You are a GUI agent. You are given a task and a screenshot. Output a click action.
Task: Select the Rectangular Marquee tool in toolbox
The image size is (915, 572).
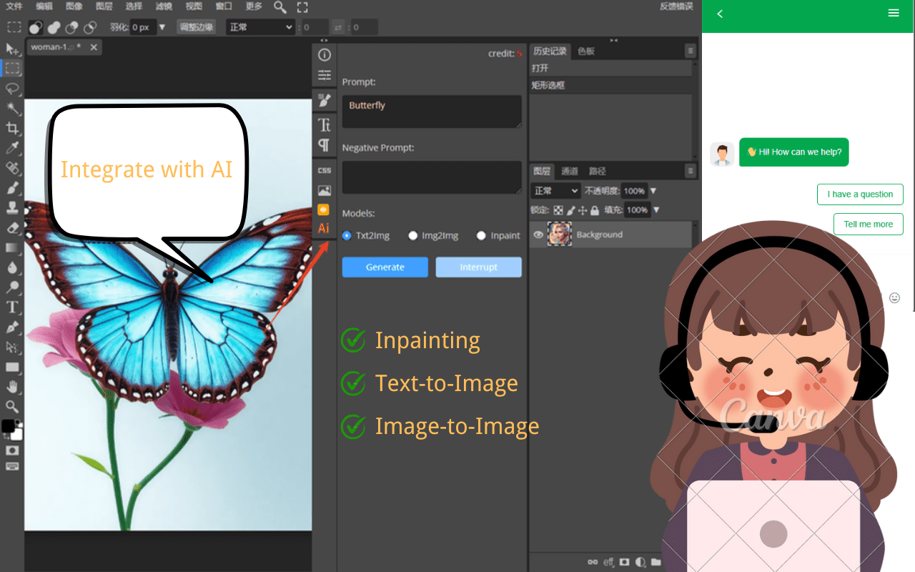12,69
